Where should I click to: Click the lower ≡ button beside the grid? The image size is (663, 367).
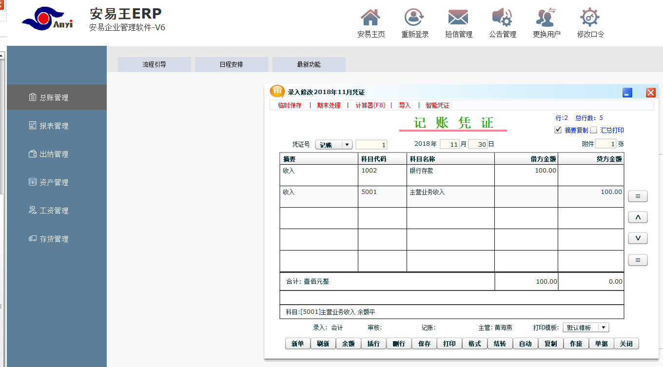(638, 260)
